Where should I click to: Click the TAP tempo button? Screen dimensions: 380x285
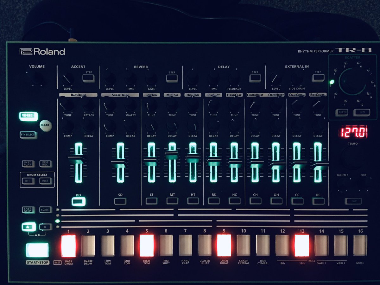click(353, 201)
